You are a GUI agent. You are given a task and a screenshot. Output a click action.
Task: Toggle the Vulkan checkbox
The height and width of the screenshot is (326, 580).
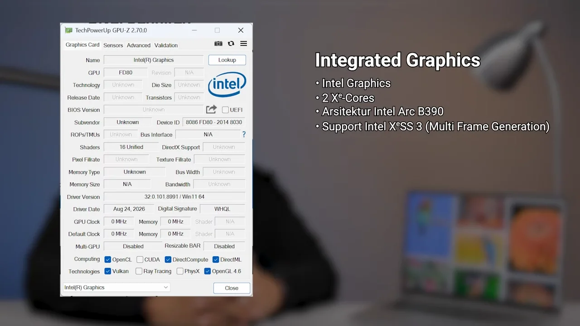point(108,271)
